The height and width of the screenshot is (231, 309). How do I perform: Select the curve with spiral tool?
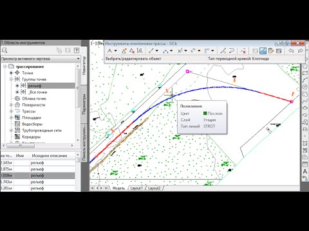tap(193, 51)
